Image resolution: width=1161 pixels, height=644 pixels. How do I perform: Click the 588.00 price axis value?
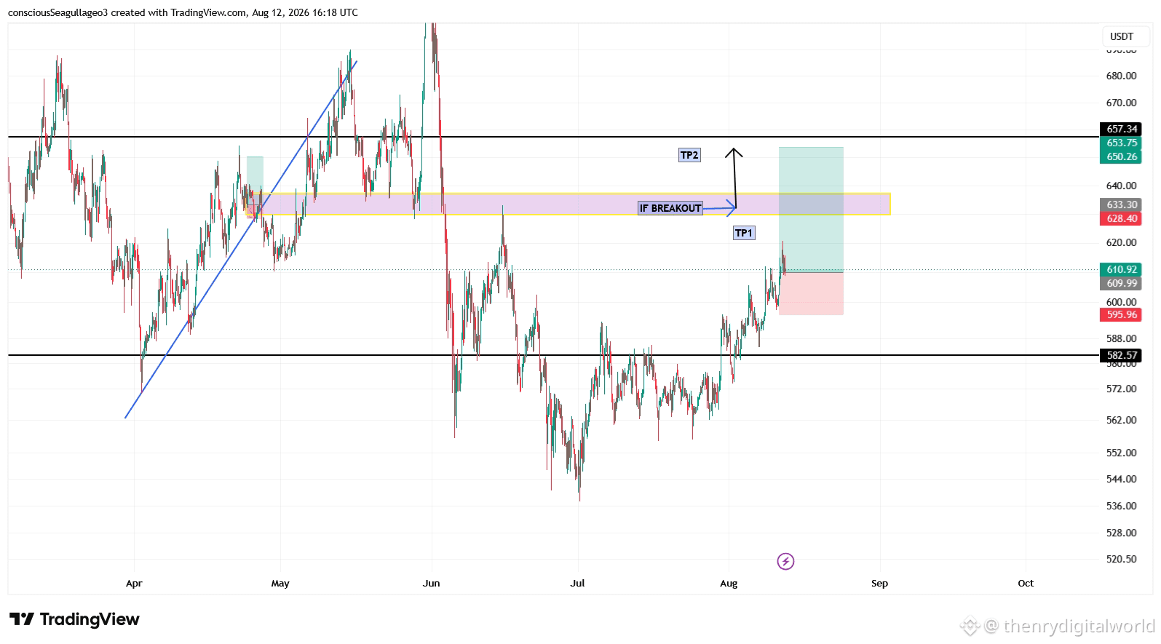point(1121,338)
